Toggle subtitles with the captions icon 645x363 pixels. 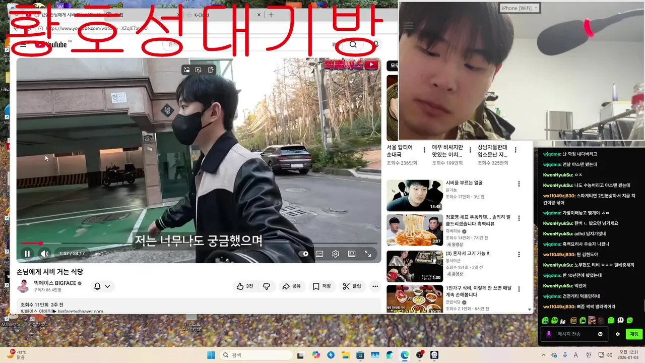coord(319,254)
